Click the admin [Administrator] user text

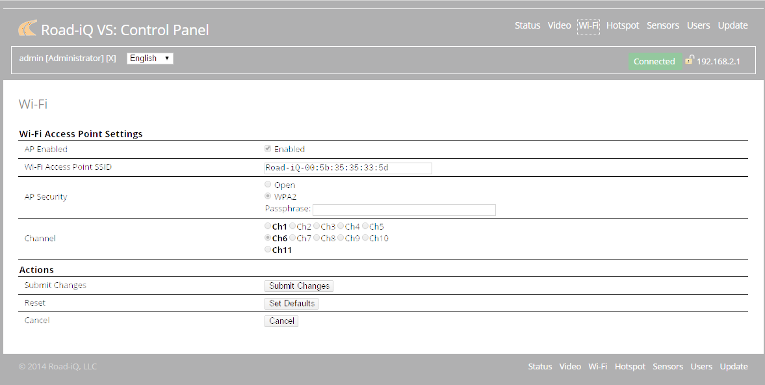click(61, 58)
